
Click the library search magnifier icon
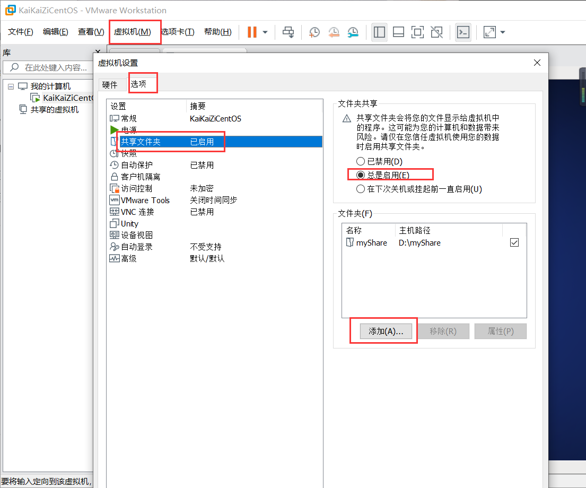pyautogui.click(x=14, y=67)
